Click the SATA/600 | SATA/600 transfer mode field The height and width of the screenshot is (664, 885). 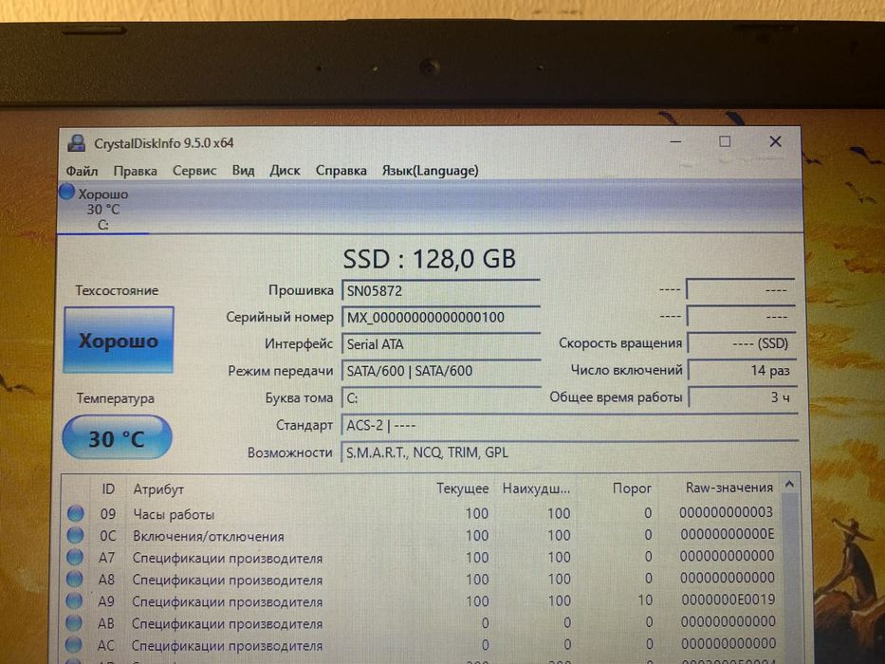440,371
